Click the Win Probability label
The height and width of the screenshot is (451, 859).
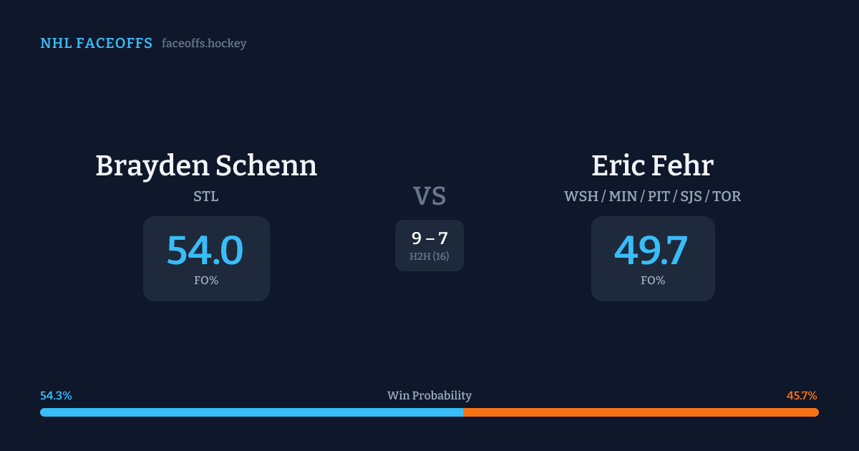(x=429, y=396)
